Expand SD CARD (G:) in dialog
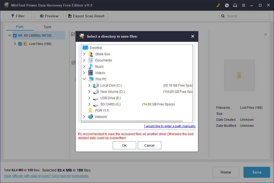The height and width of the screenshot is (183, 274). pyautogui.click(x=89, y=104)
